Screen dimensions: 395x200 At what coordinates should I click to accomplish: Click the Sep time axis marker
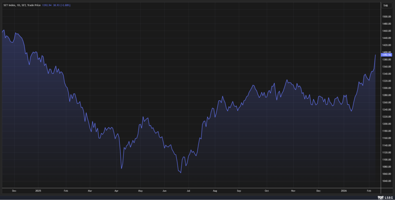point(239,190)
